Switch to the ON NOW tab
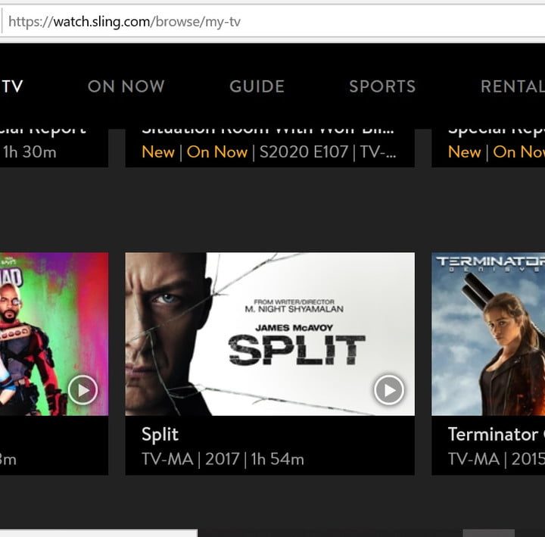 click(x=126, y=86)
